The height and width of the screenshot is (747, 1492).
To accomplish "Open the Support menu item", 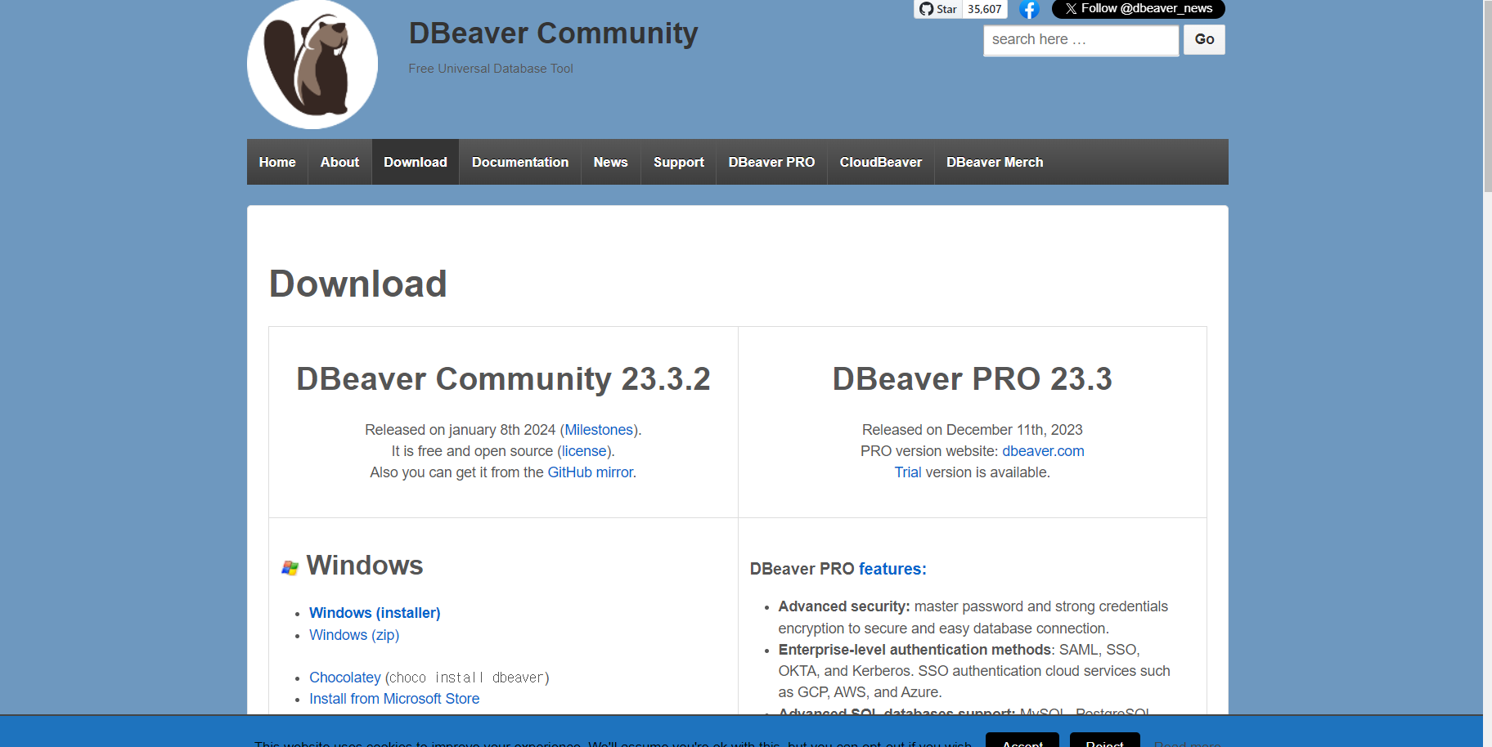I will tap(679, 162).
